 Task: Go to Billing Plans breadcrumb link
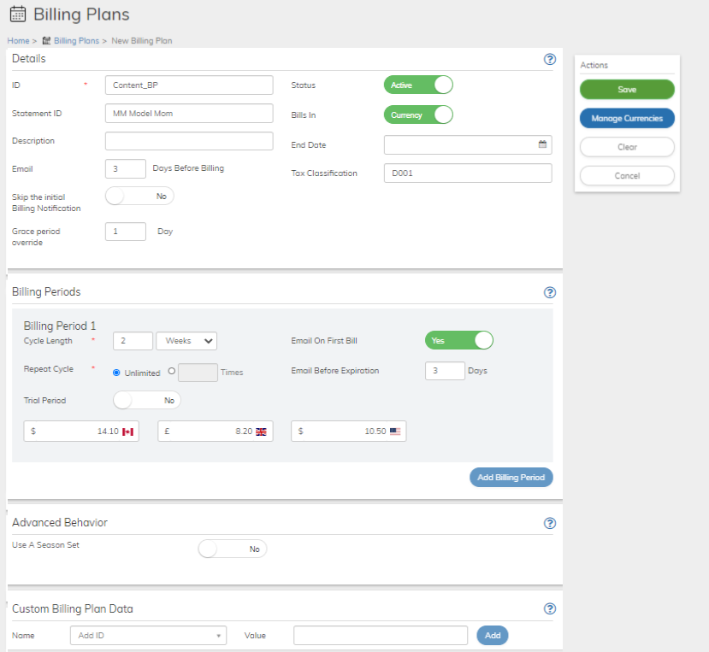76,41
